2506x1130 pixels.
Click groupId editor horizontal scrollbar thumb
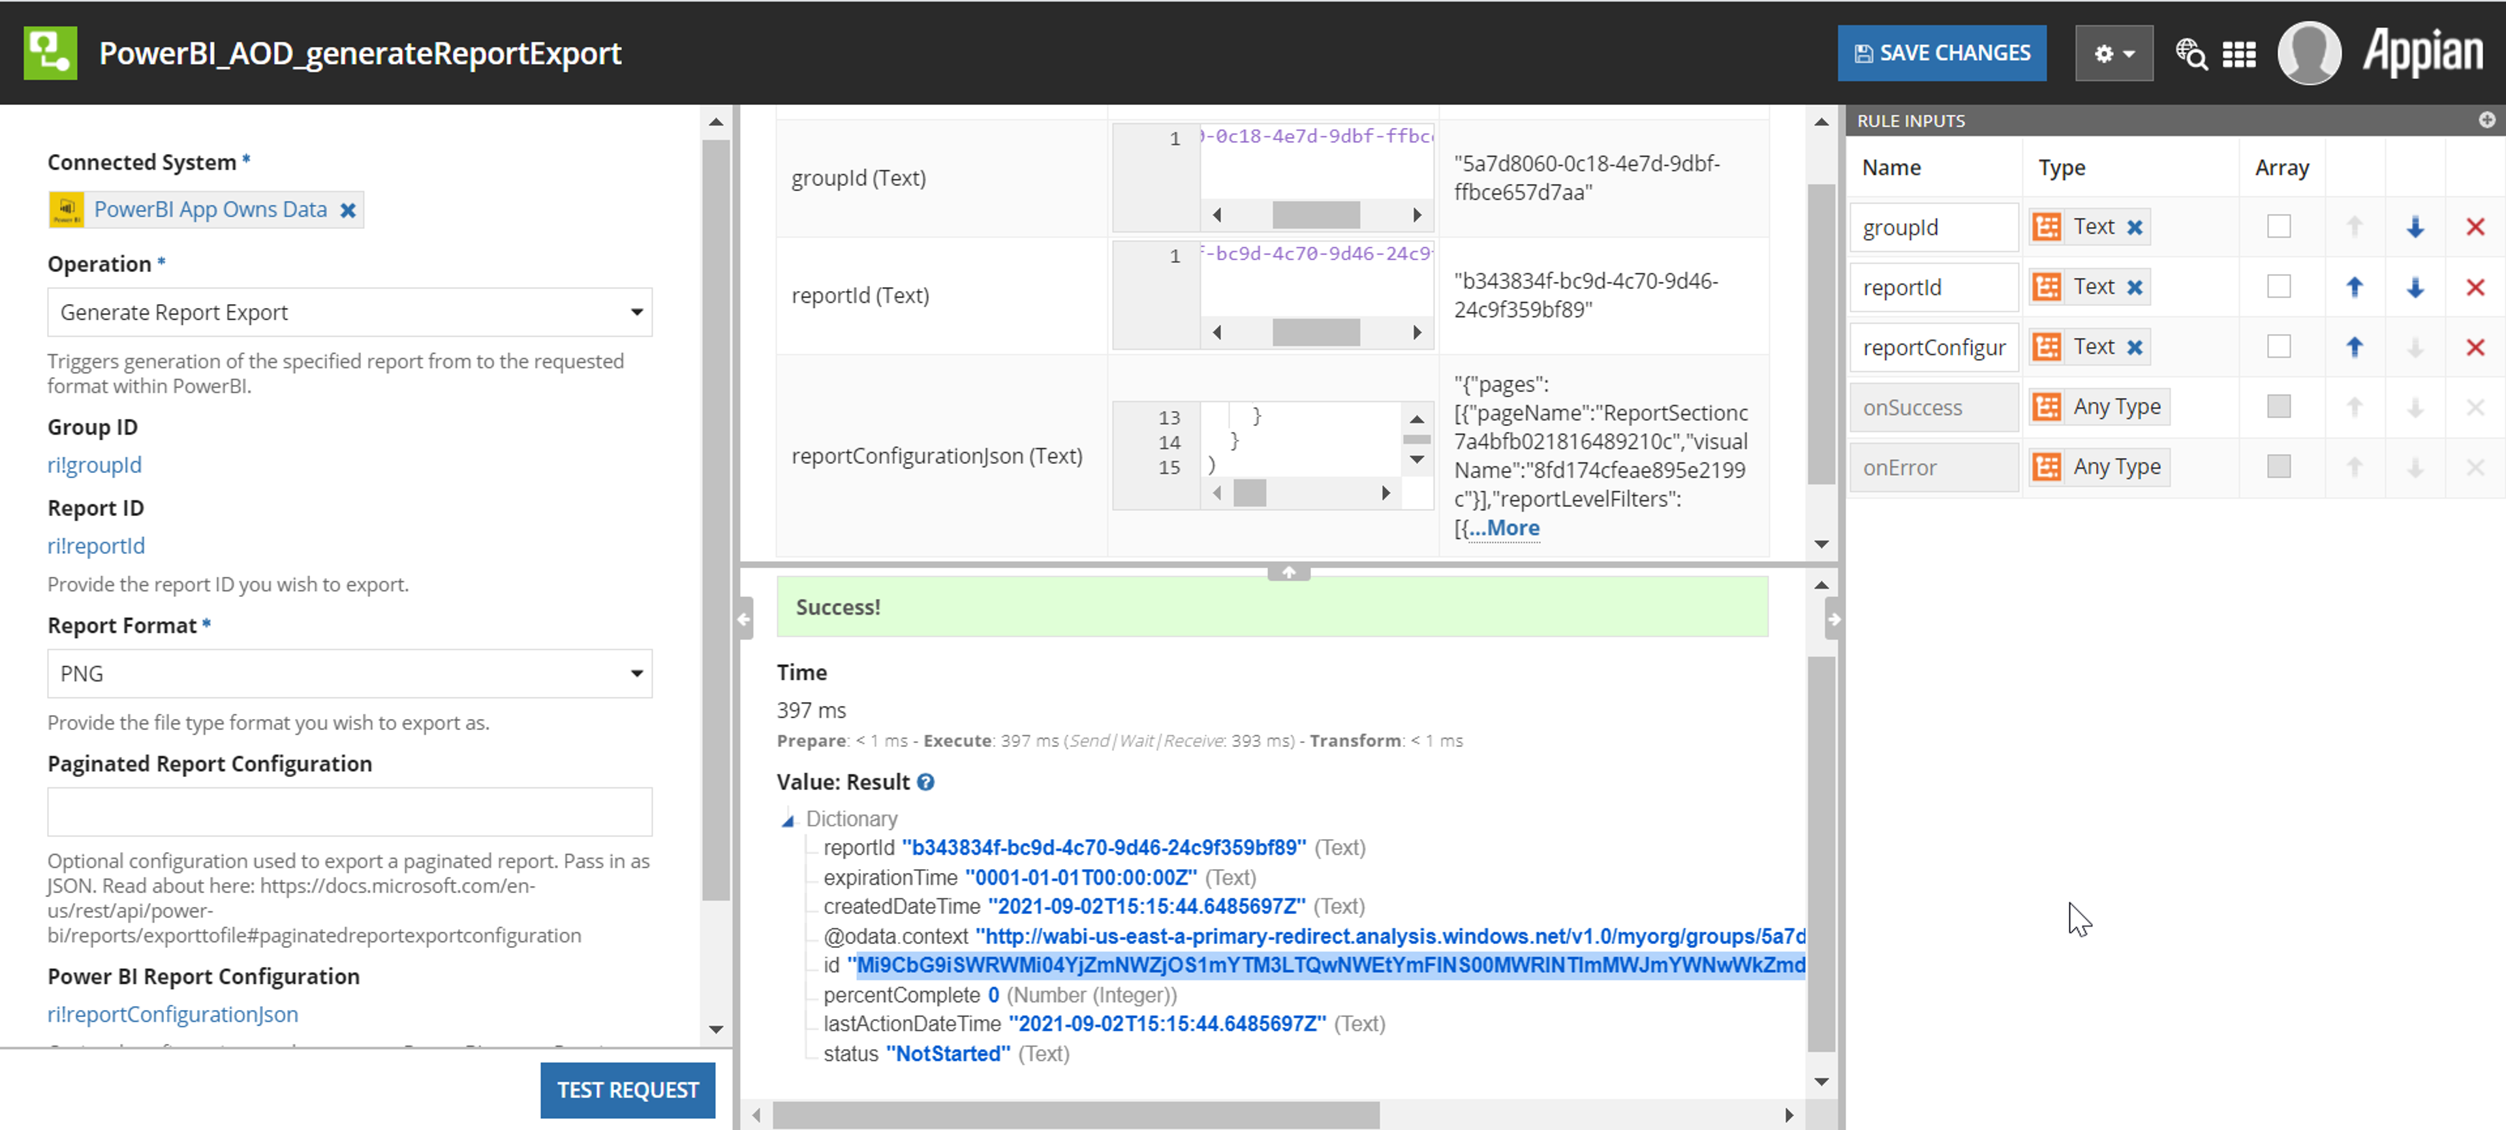(1315, 214)
